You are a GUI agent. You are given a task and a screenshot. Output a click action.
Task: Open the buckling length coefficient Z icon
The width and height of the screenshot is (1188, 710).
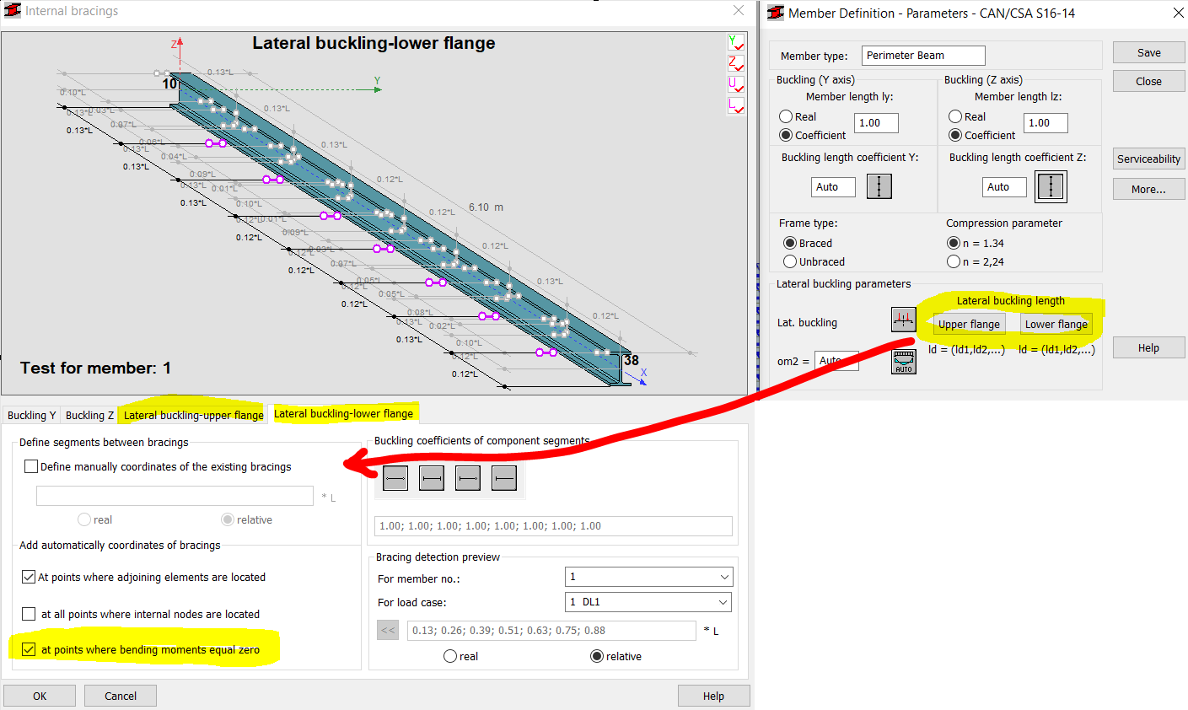(1051, 186)
